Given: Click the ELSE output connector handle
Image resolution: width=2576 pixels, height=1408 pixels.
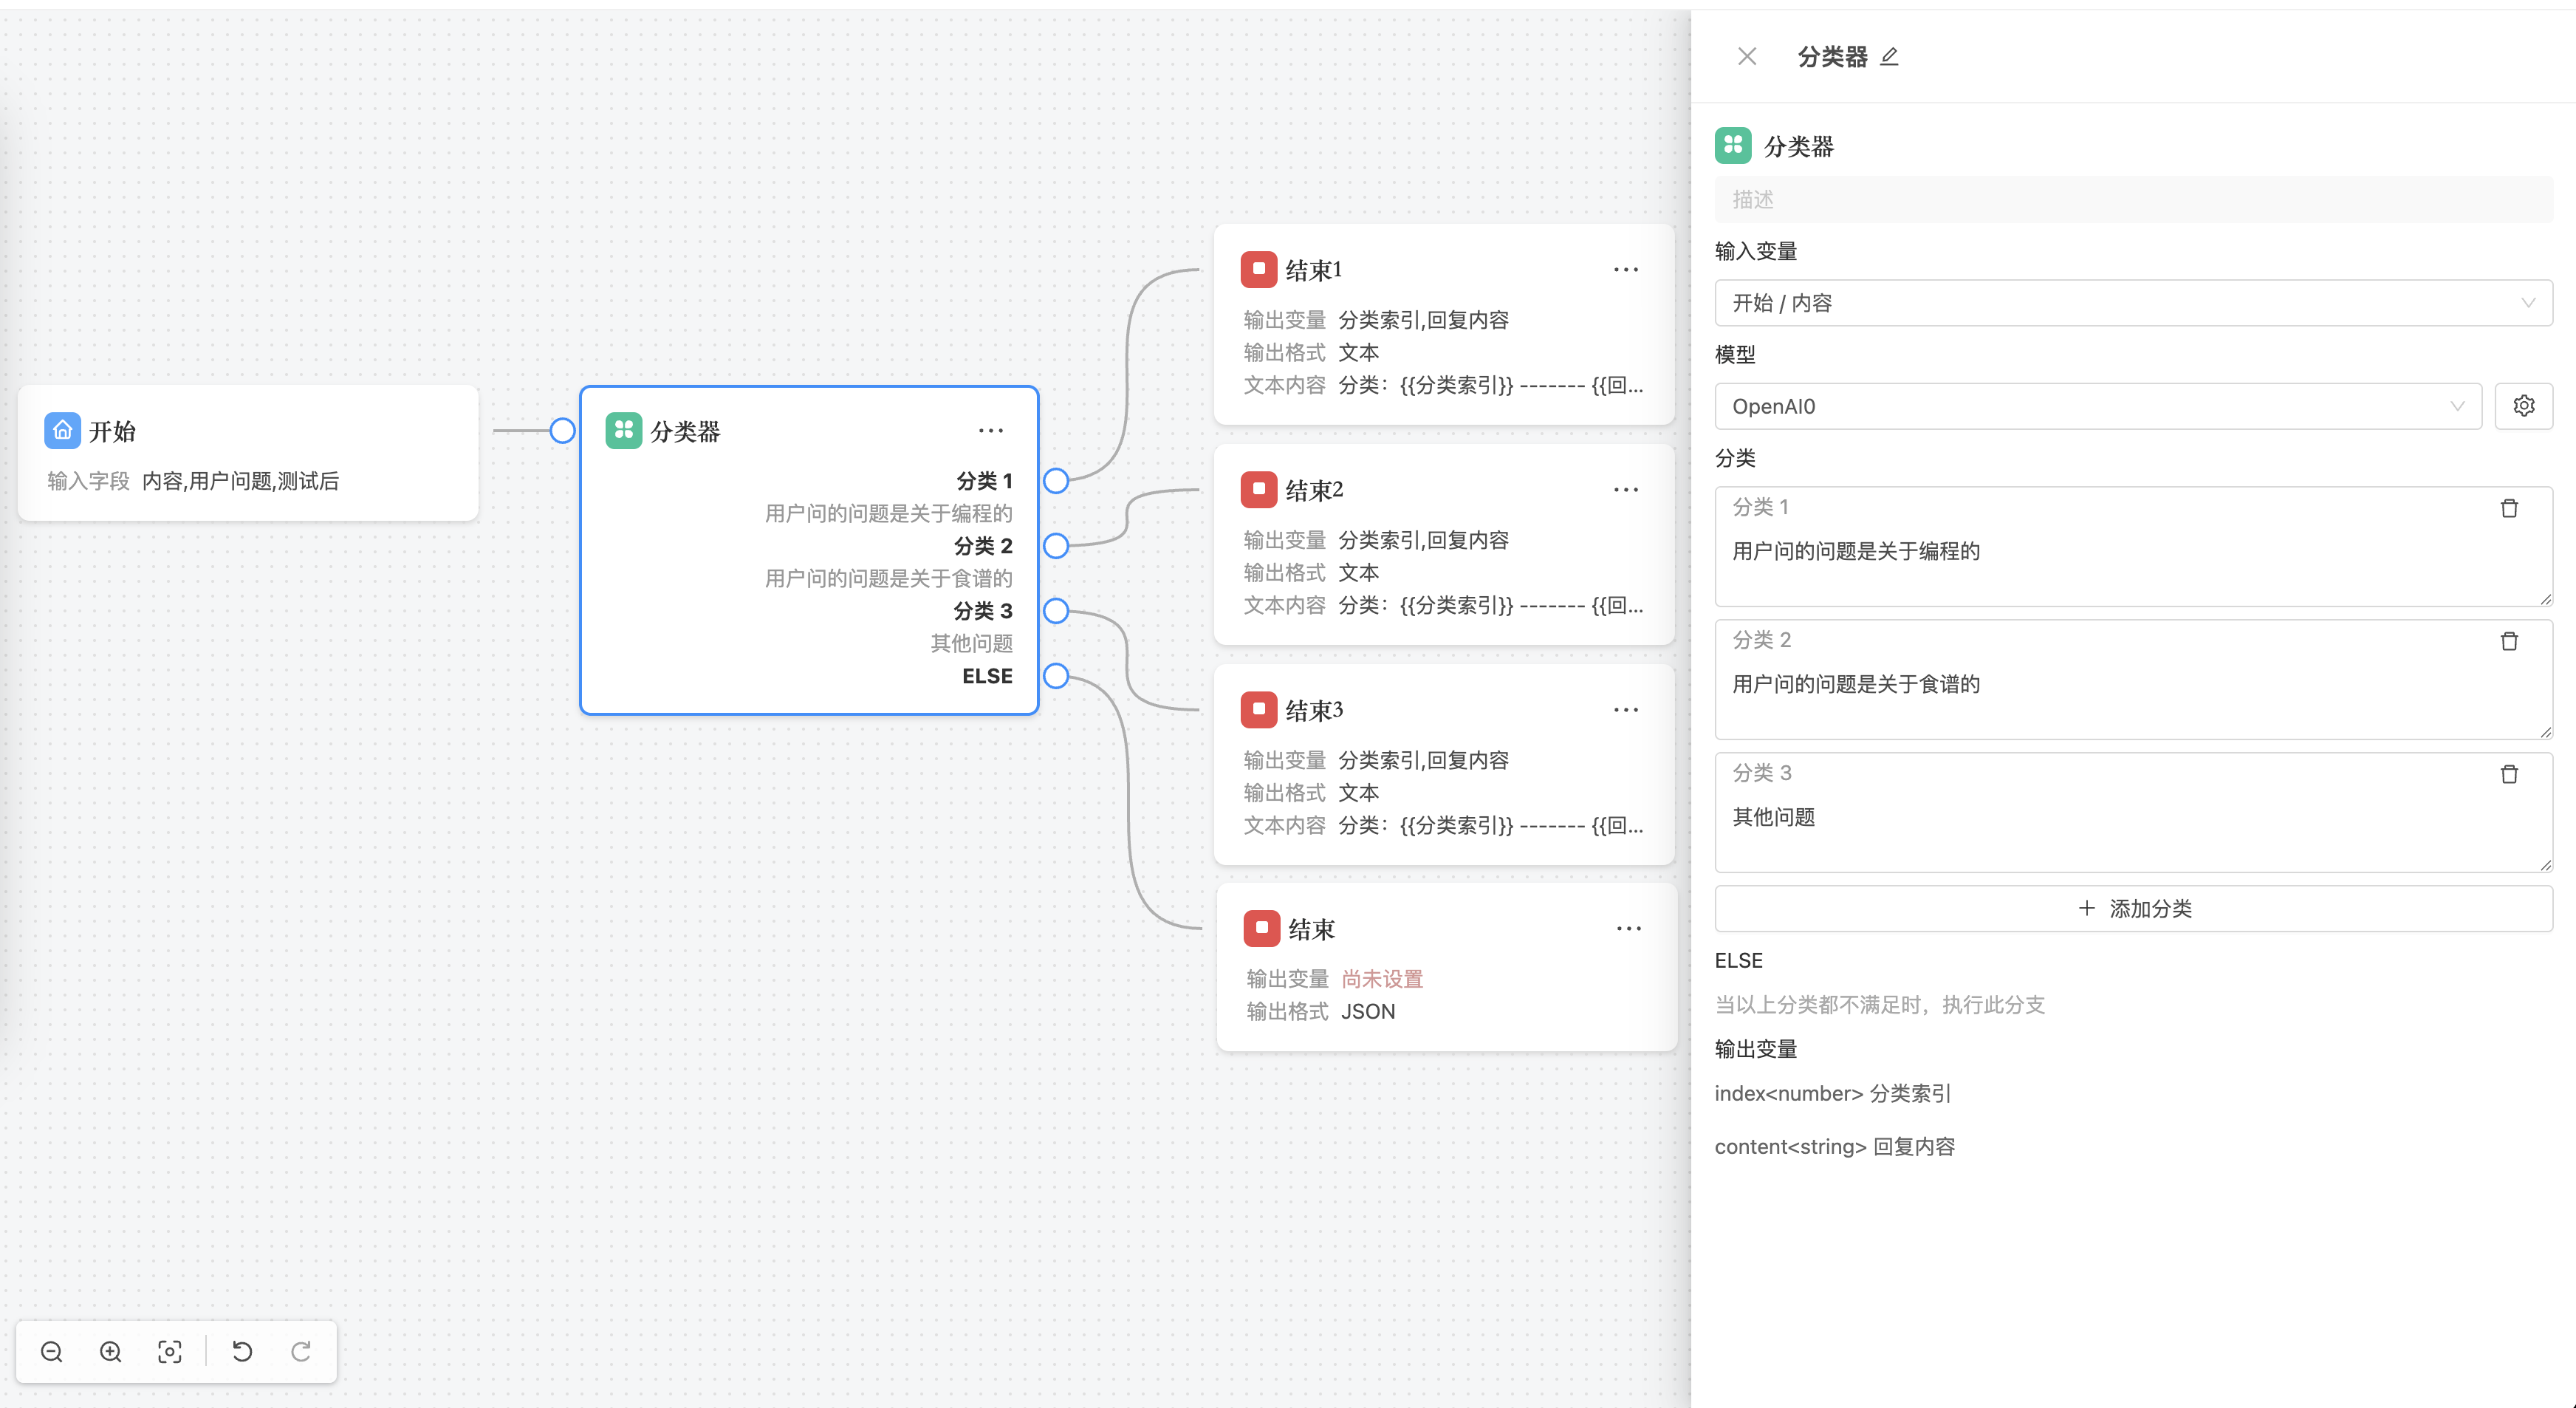Looking at the screenshot, I should click(x=1056, y=676).
